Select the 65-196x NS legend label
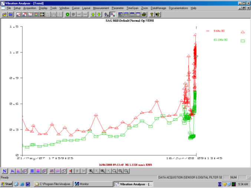The height and width of the screenshot is (188, 251). [x=221, y=40]
